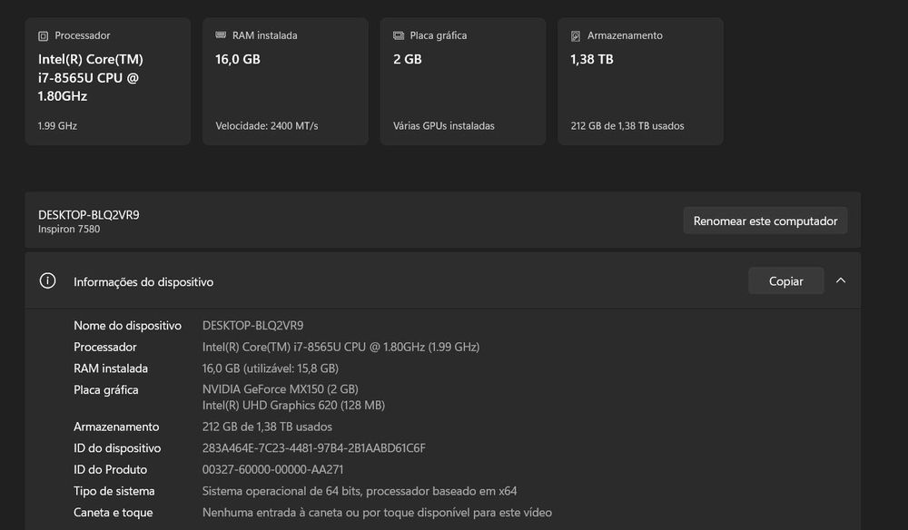Open the Processador card showing Intel Core i7-8565U
Screen dimensions: 908x530
pos(108,81)
